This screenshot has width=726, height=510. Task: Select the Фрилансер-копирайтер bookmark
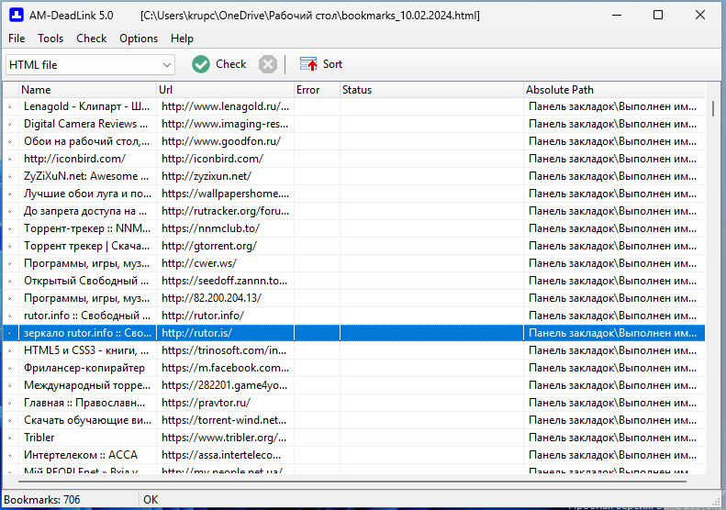[353, 368]
